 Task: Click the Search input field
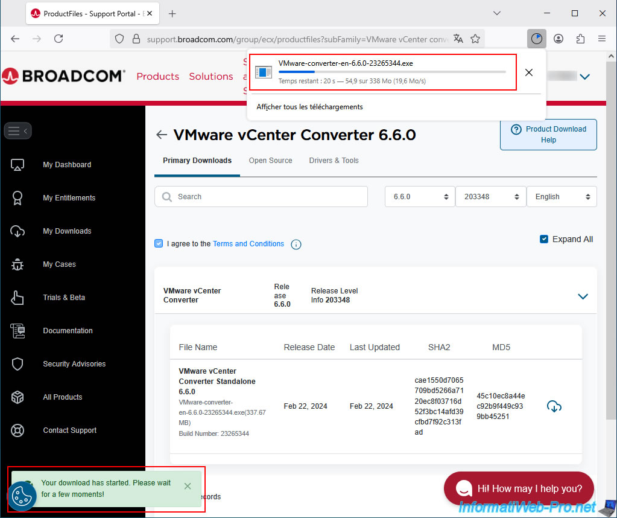point(261,197)
